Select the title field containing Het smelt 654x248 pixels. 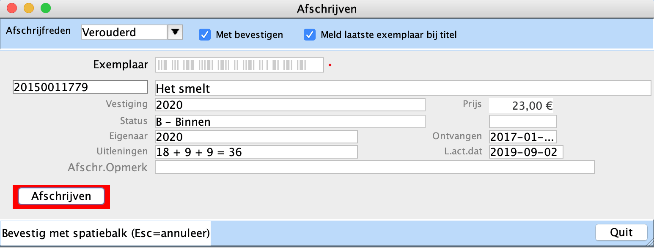tap(402, 88)
